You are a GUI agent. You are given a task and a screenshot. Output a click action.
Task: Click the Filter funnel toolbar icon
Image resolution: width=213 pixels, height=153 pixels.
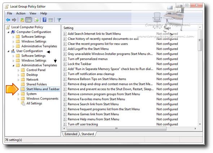59,20
